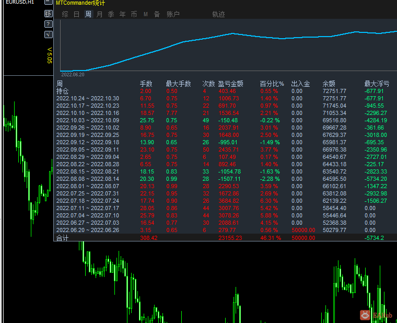Switch to the 年 yearly tab
397x323 pixels.
[123, 14]
